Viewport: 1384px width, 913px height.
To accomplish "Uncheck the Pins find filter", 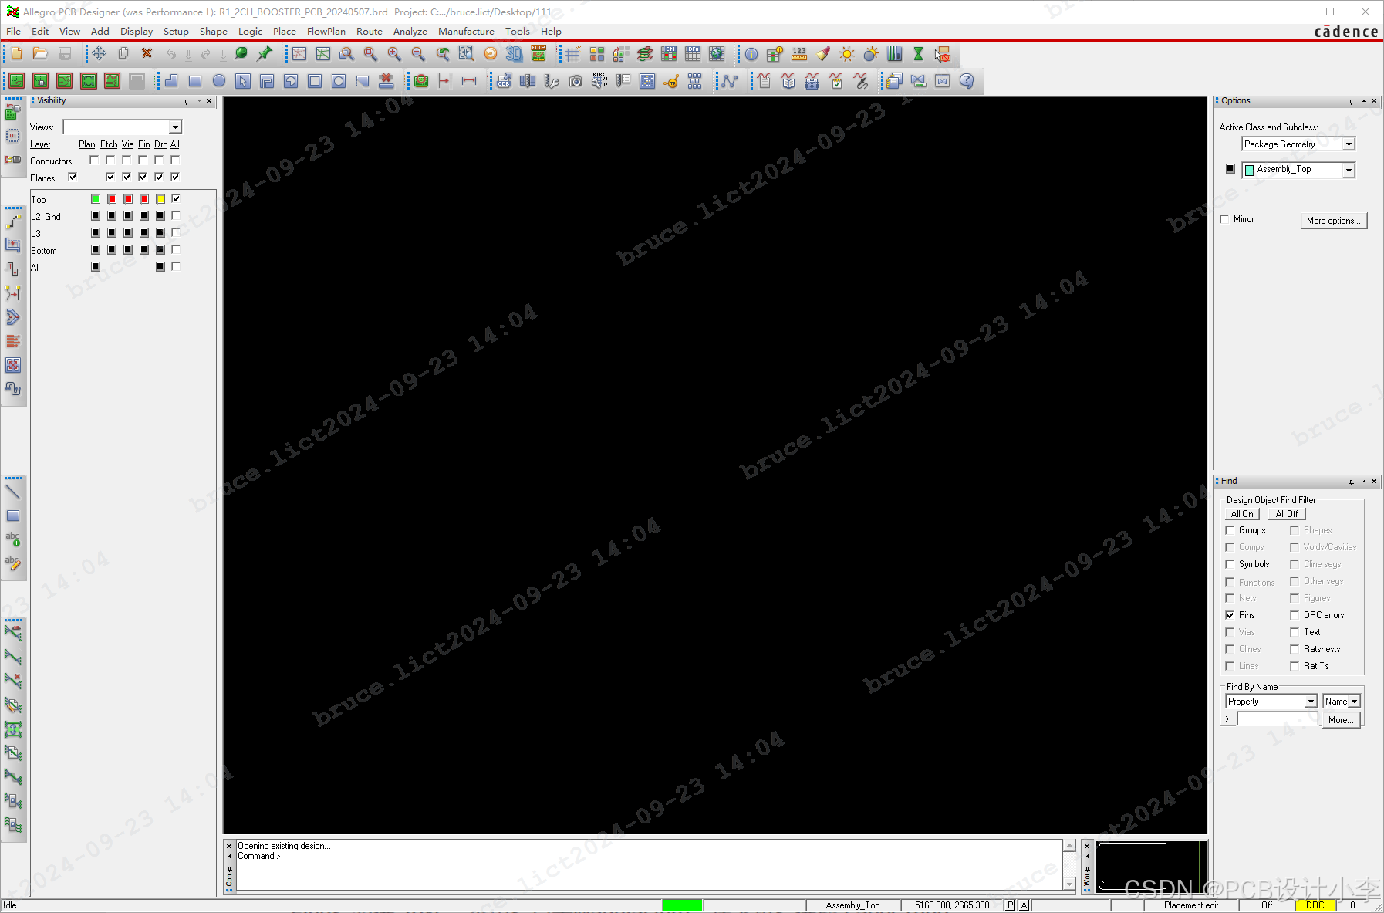I will (1230, 615).
